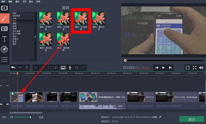Open the Clip properties gear icon
The height and width of the screenshot is (124, 206).
point(77,68)
